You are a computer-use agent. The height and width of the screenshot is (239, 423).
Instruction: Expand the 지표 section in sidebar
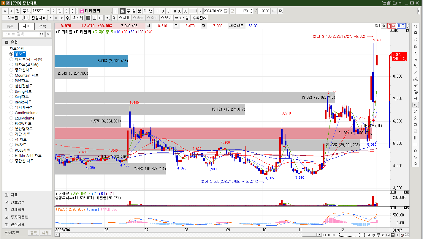[x=7, y=195]
